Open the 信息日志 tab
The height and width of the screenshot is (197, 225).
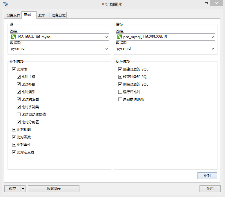pos(58,15)
